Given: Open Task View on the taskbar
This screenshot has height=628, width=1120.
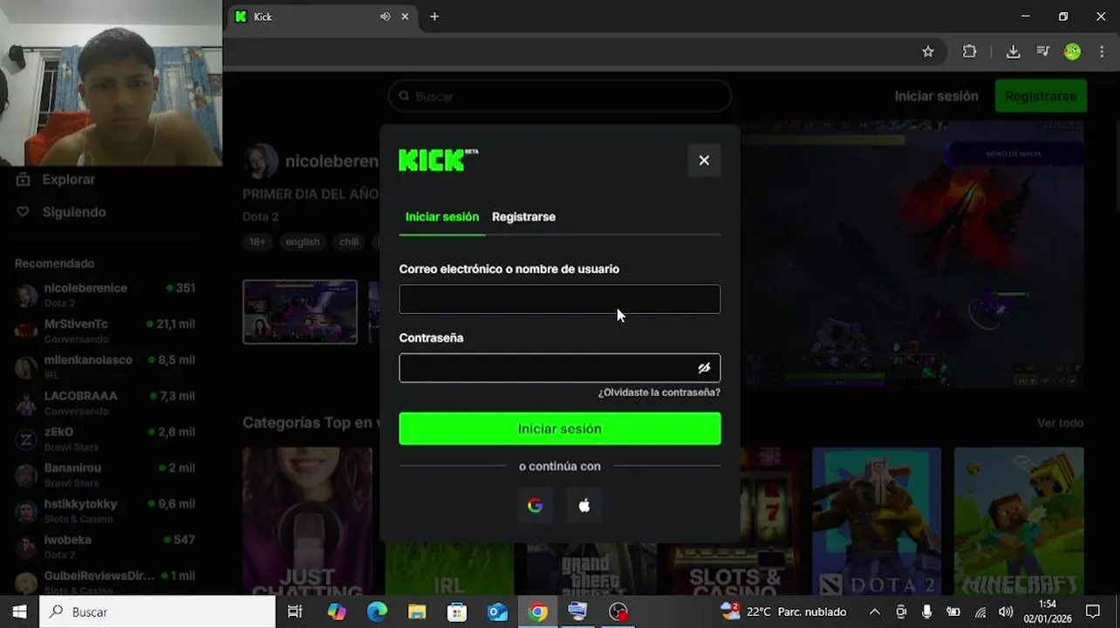Looking at the screenshot, I should click(295, 611).
